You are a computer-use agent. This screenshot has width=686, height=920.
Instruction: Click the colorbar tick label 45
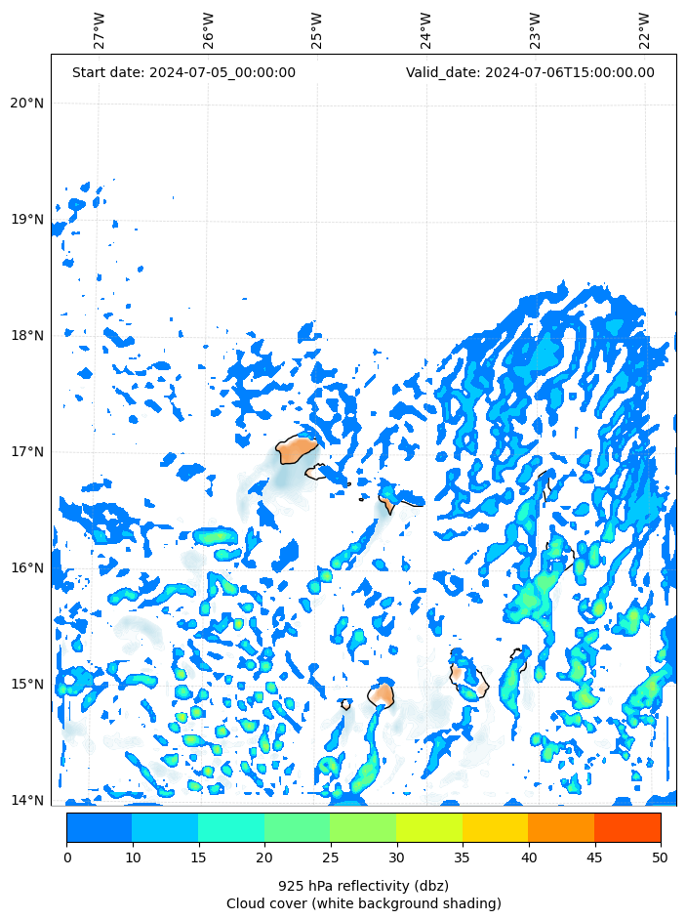click(594, 857)
